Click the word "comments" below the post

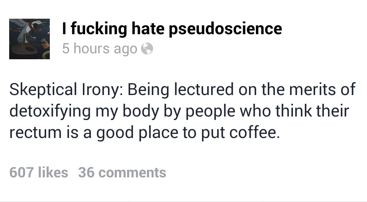[132, 173]
